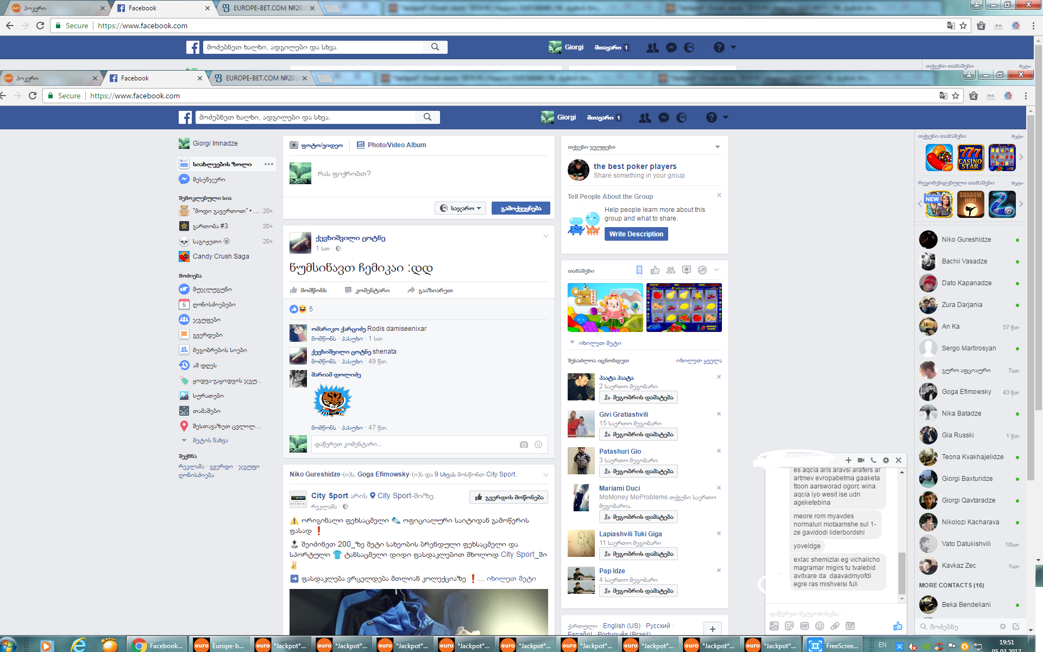Click the chat conversation scrollbar
Viewport: 1043px width, 652px height.
(x=902, y=573)
